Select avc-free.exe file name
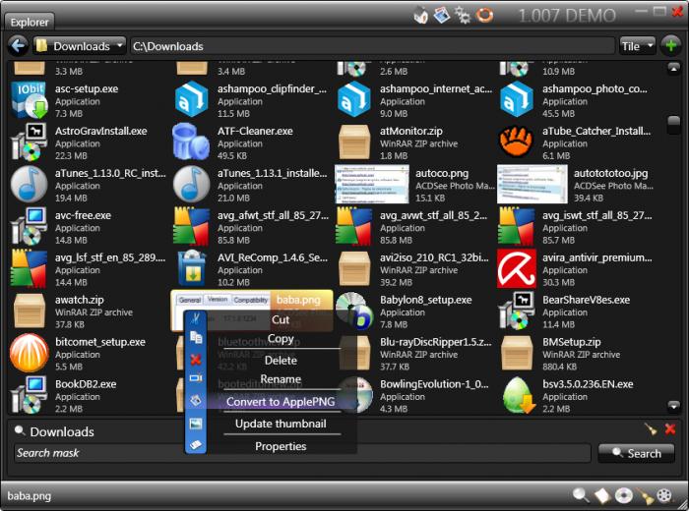 tap(83, 216)
